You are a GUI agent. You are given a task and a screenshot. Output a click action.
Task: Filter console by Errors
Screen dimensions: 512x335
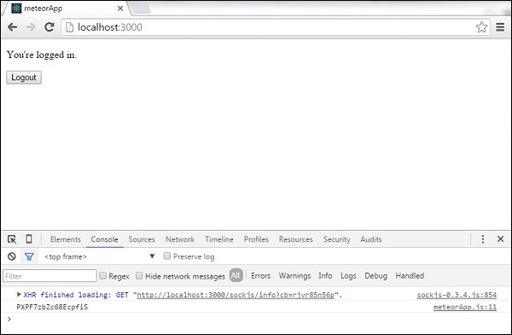pyautogui.click(x=260, y=276)
